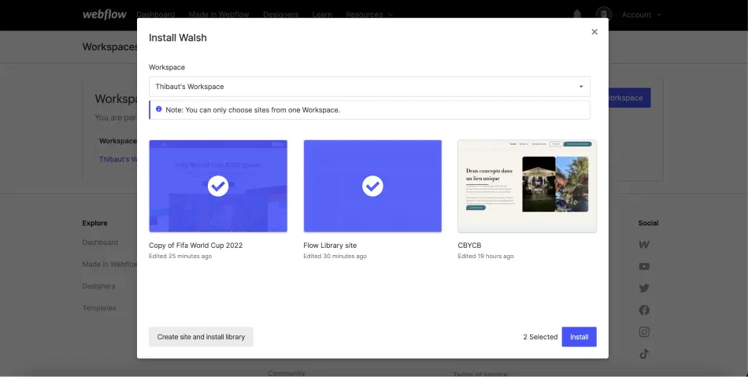This screenshot has width=748, height=377.
Task: Click Create site and install library
Action: tap(201, 337)
